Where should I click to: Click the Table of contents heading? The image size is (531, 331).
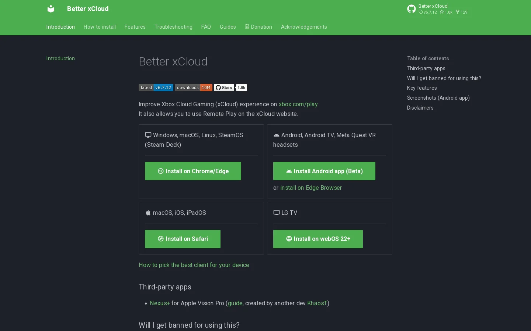428,58
